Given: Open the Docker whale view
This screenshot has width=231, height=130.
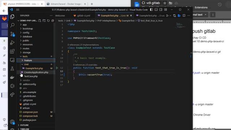Looking at the screenshot, I should coord(12,77).
